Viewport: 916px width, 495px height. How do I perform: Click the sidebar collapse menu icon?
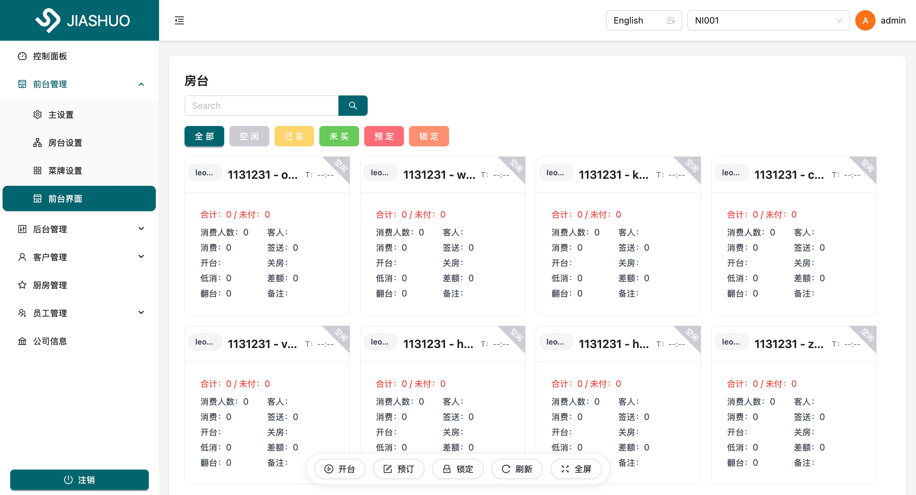[x=179, y=20]
